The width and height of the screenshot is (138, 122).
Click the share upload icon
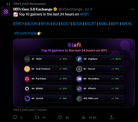pos(111,117)
